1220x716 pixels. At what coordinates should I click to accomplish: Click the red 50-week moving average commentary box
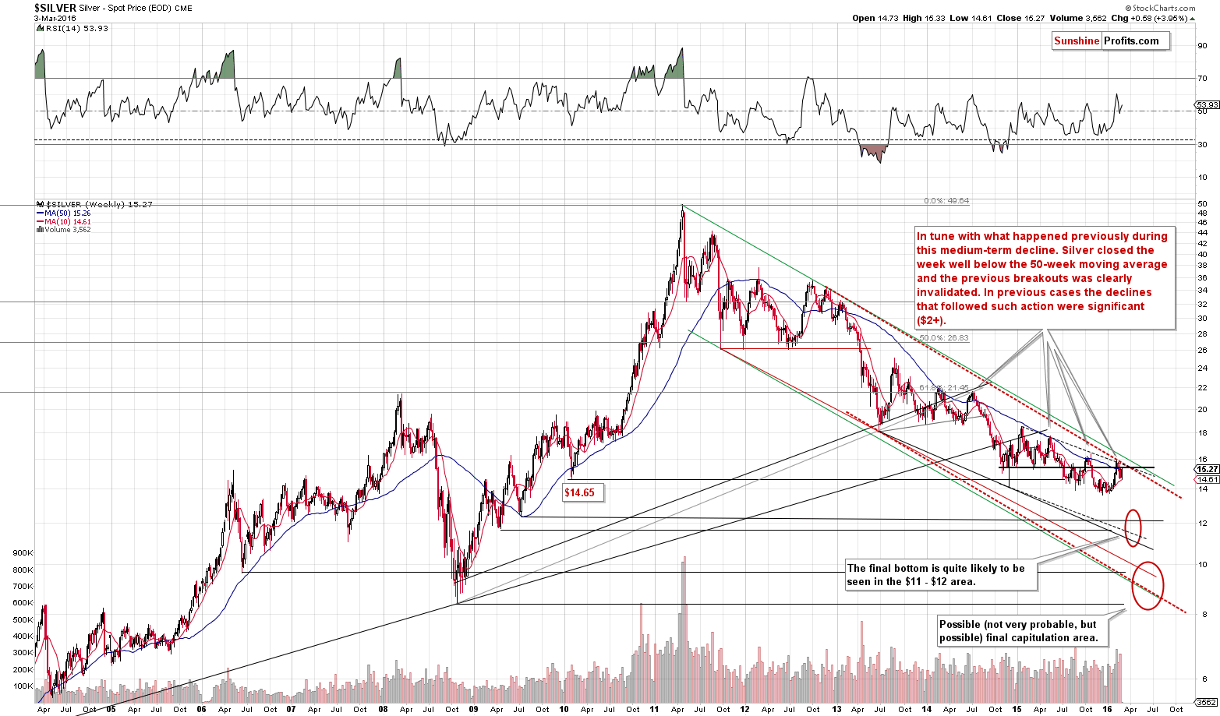click(x=1044, y=278)
